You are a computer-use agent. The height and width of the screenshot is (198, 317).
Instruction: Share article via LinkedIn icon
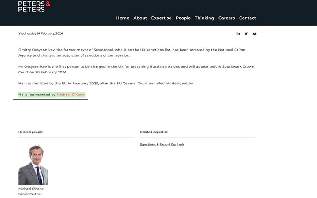coord(238,33)
